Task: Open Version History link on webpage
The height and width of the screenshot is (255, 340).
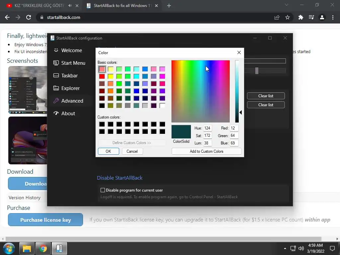Action: tap(25, 198)
